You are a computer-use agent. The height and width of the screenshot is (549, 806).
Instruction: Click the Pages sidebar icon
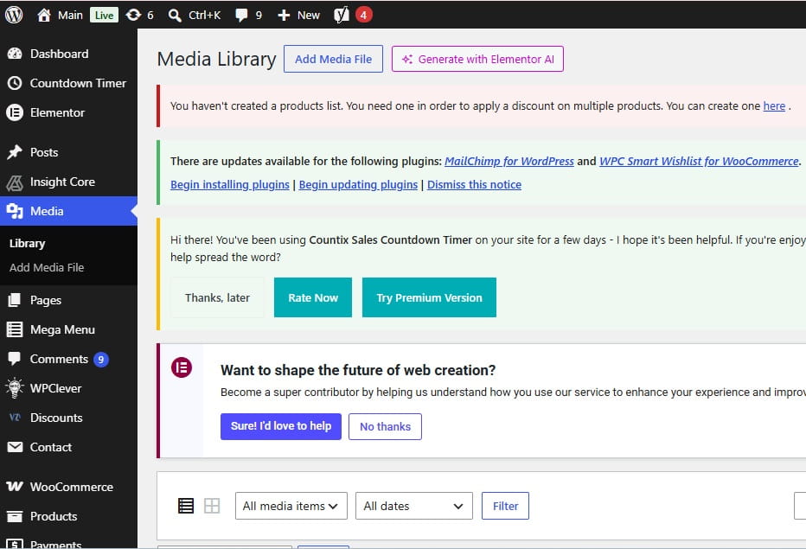pyautogui.click(x=15, y=300)
